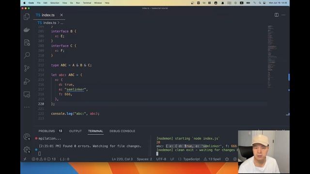Viewport: 310px width, 174px height.
Task: Click the remote window indicator in status bar
Action: [25, 159]
